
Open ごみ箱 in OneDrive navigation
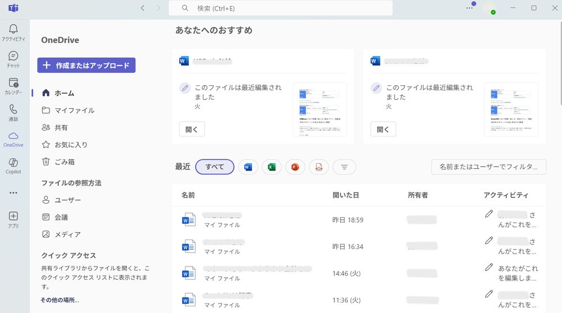[65, 162]
